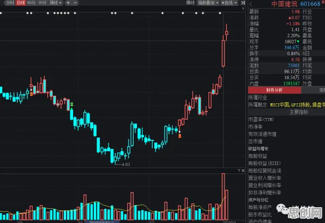Close the volume indicator panel
This screenshot has height=223, width=325.
point(243,170)
